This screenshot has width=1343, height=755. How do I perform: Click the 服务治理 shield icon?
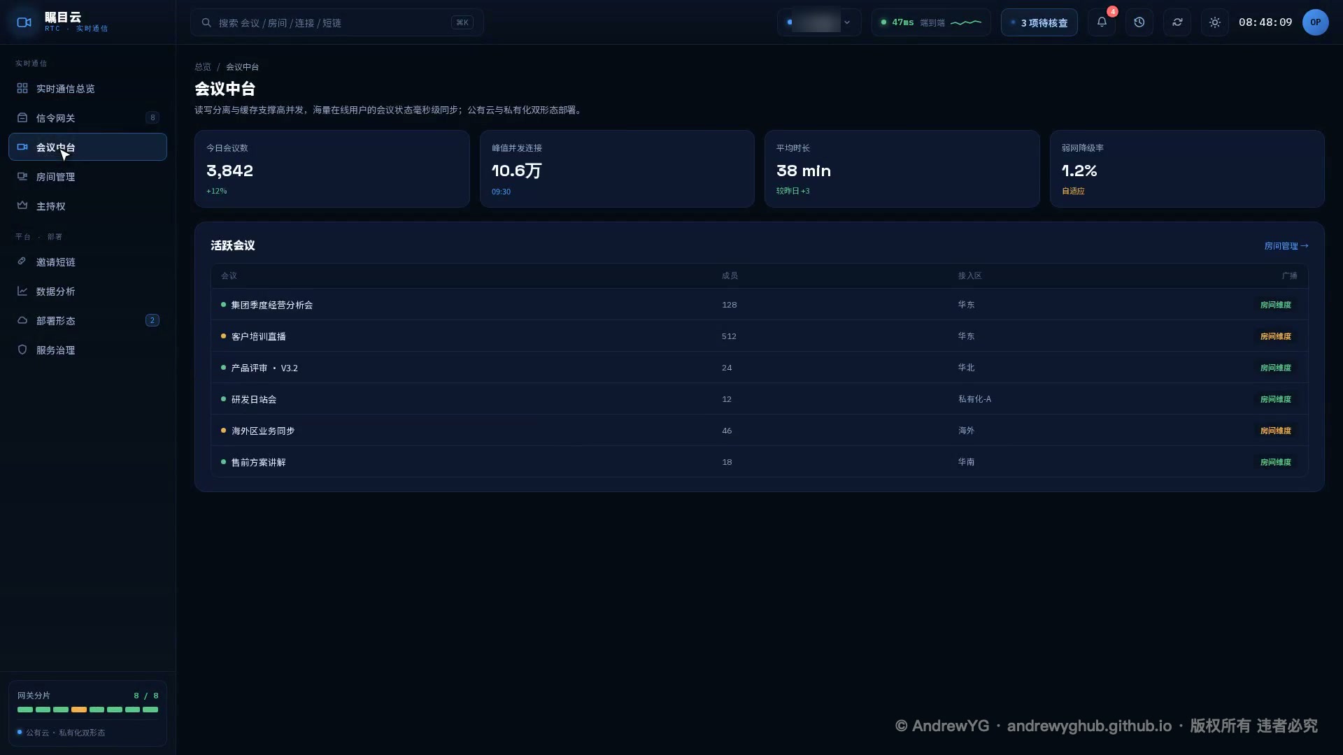[22, 350]
